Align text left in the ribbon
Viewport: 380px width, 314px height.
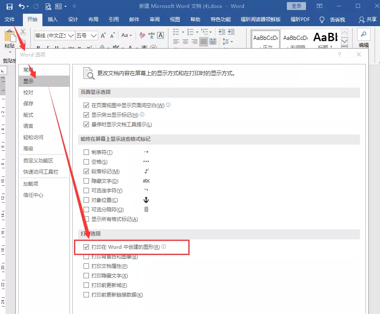tap(176, 42)
